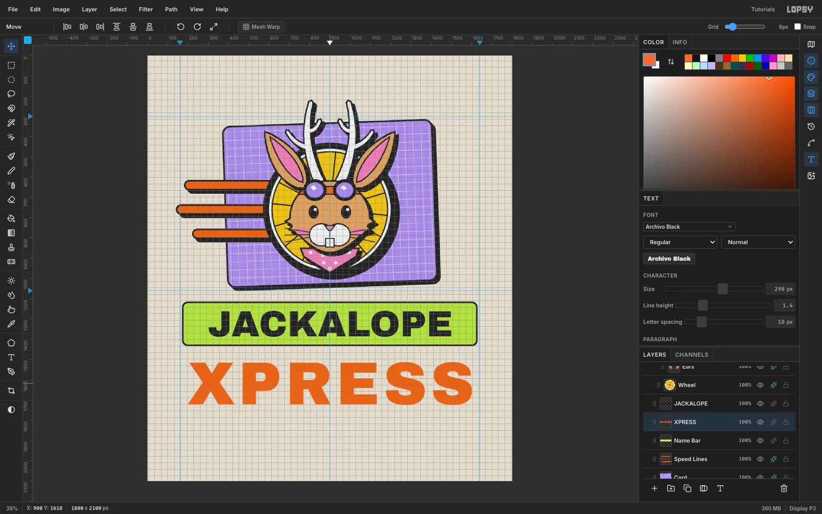
Task: Delete layer with trash icon
Action: (784, 488)
